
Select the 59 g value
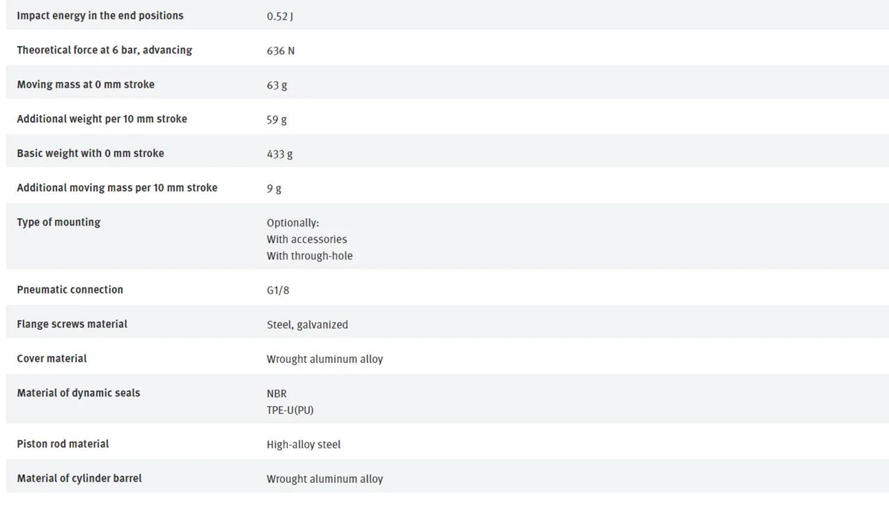pyautogui.click(x=277, y=120)
